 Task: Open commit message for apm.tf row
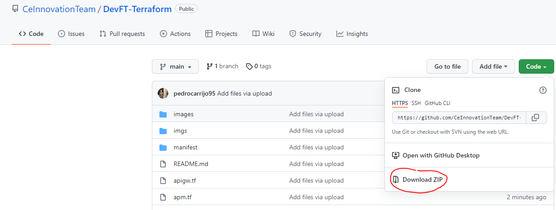coord(317,197)
